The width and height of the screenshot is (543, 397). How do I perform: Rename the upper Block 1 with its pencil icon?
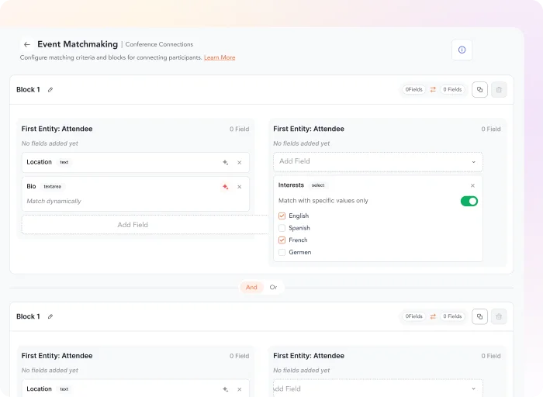(50, 90)
